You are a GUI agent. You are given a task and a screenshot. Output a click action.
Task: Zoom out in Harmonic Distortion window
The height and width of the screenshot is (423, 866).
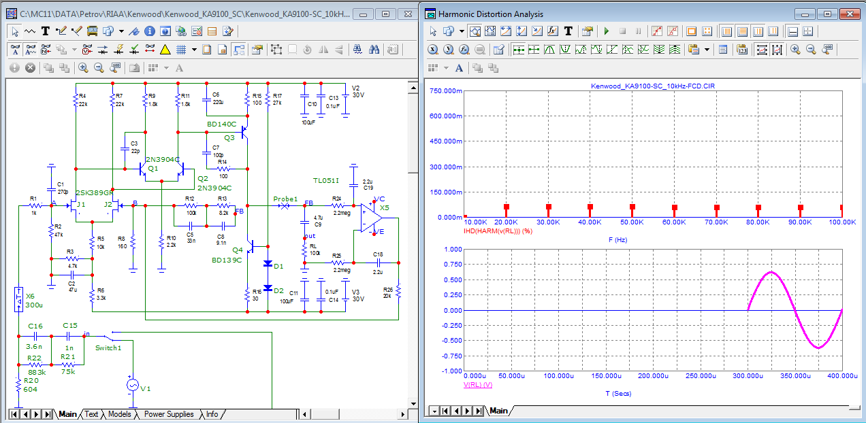[810, 49]
